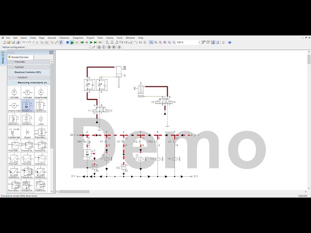Screen dimensions: 311x233
Task: Select the Capacitive proximity switch symbol
Action: (41, 106)
